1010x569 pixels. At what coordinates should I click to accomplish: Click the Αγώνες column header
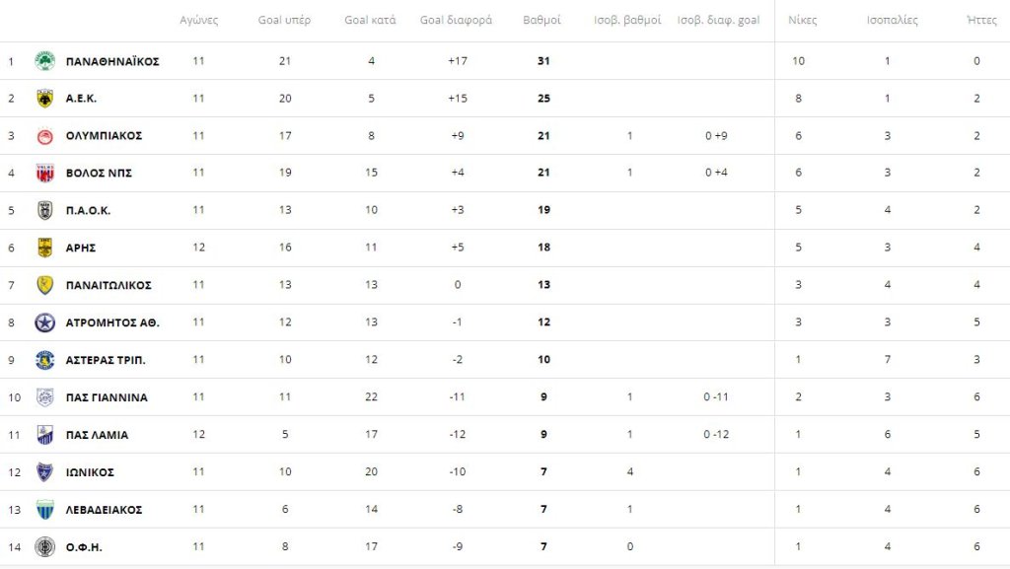click(x=198, y=20)
